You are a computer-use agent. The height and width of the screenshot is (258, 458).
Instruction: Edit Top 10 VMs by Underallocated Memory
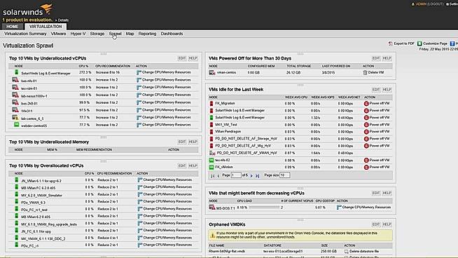182,142
